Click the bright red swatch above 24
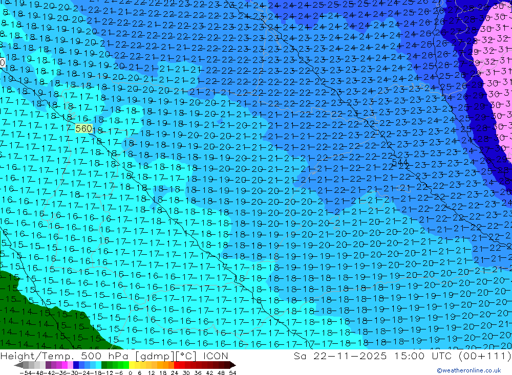 [177, 365]
